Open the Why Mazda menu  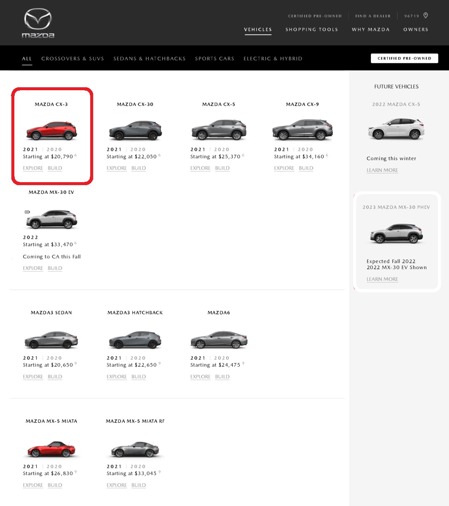click(371, 30)
